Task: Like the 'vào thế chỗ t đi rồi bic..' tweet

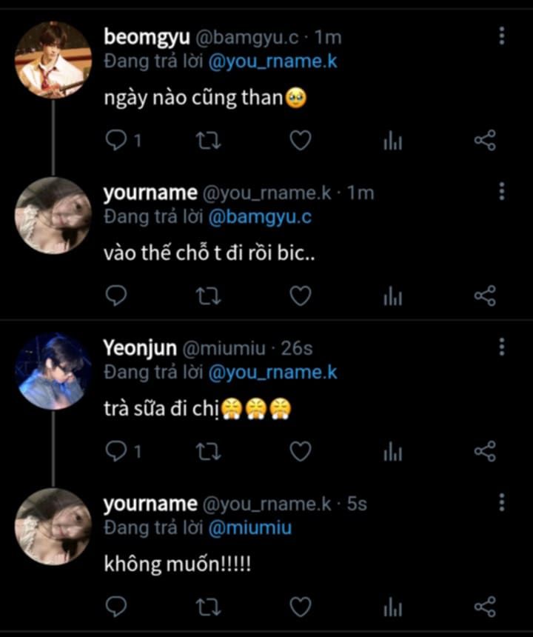Action: coord(300,296)
